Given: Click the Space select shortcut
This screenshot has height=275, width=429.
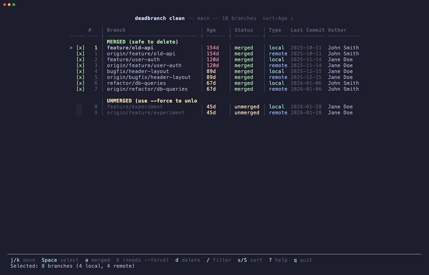Looking at the screenshot, I should pos(60,260).
